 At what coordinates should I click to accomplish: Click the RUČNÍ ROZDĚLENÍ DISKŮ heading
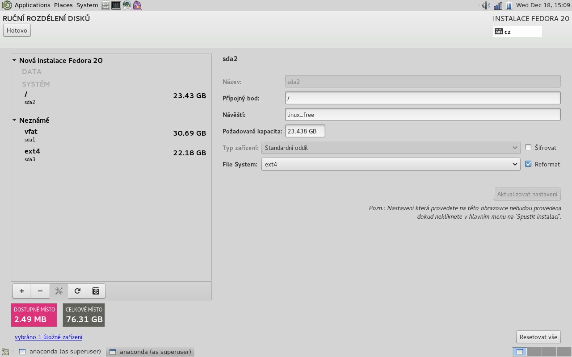click(x=46, y=18)
